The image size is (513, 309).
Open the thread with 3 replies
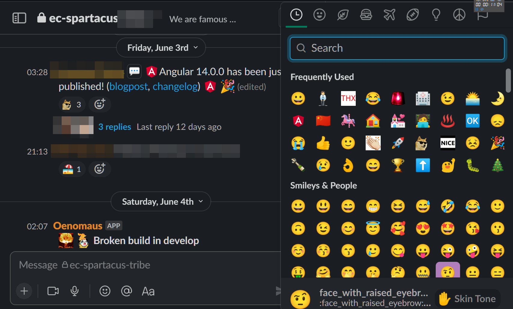[115, 127]
